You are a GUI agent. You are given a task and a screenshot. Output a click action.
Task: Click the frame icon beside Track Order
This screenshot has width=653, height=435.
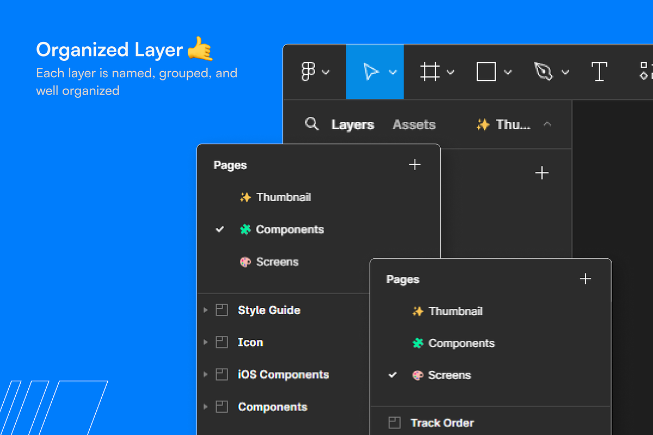point(395,422)
